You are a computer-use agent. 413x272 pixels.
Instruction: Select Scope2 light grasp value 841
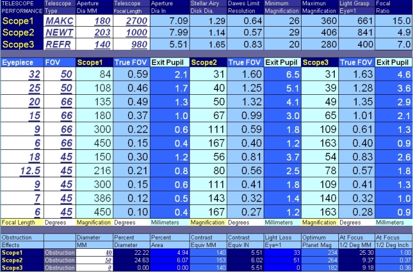tap(357, 33)
